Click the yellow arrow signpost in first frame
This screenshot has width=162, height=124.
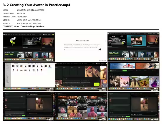(13, 41)
